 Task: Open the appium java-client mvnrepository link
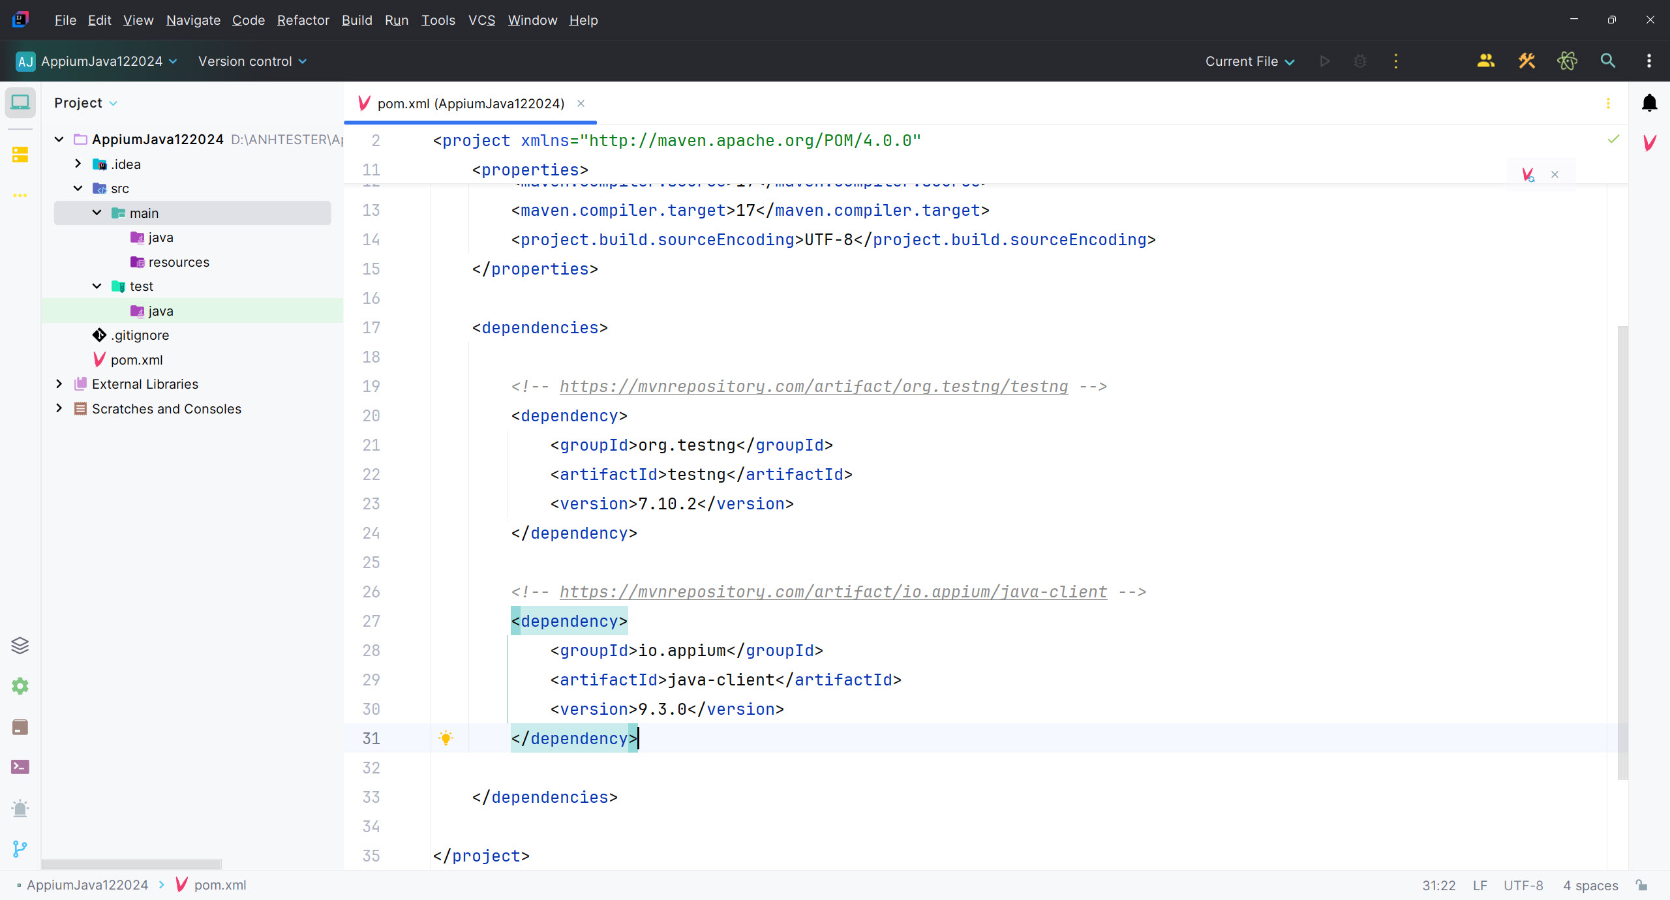(833, 592)
